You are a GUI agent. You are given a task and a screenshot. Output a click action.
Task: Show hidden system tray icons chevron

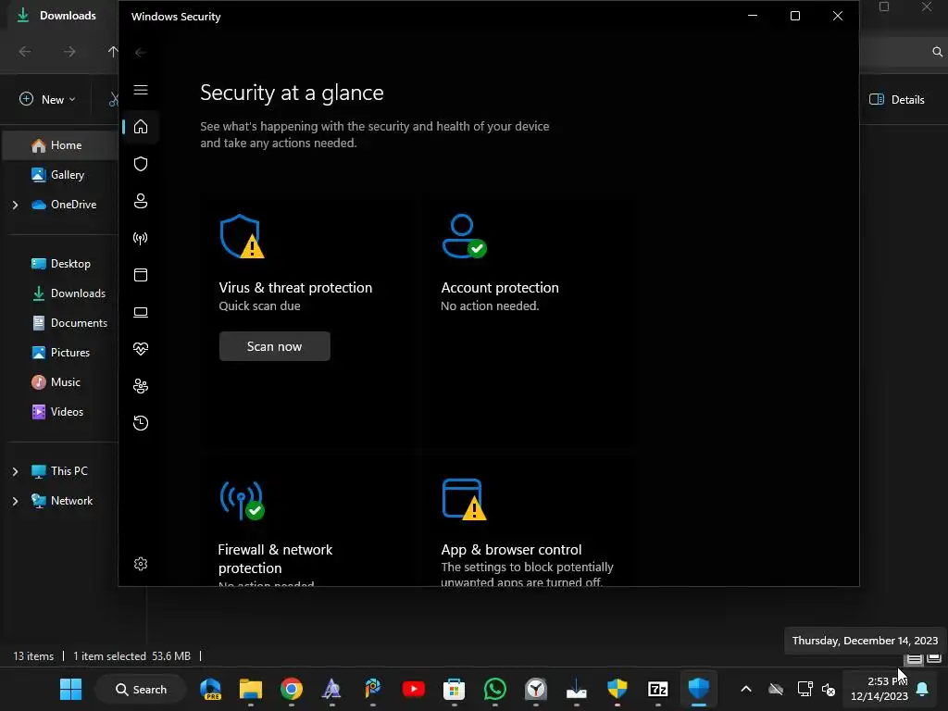[746, 689]
